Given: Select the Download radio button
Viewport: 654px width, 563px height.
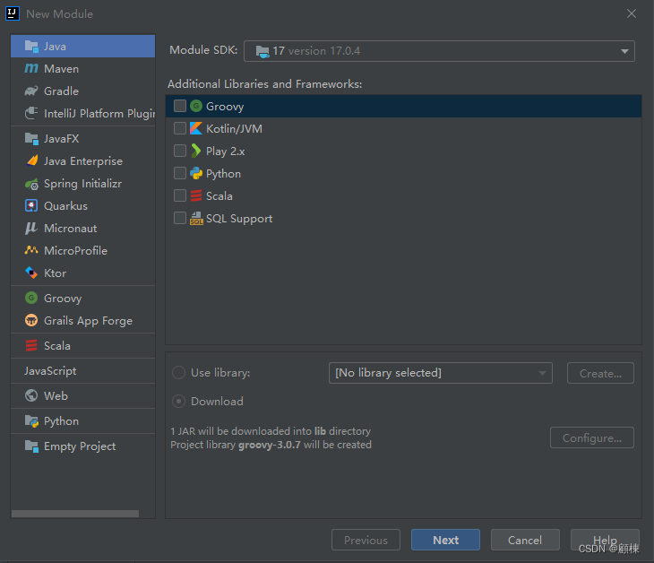Looking at the screenshot, I should pyautogui.click(x=178, y=401).
